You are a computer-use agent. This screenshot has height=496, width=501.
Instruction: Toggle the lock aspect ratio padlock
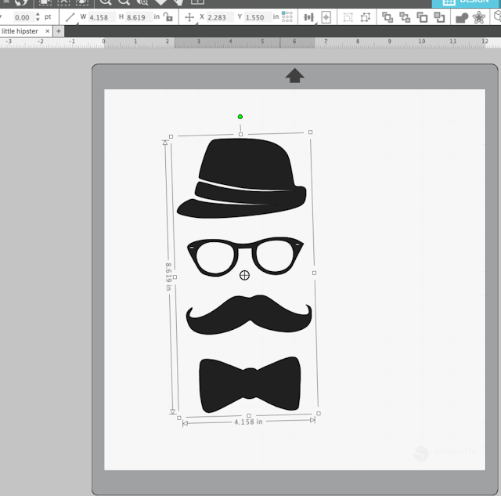tap(168, 17)
